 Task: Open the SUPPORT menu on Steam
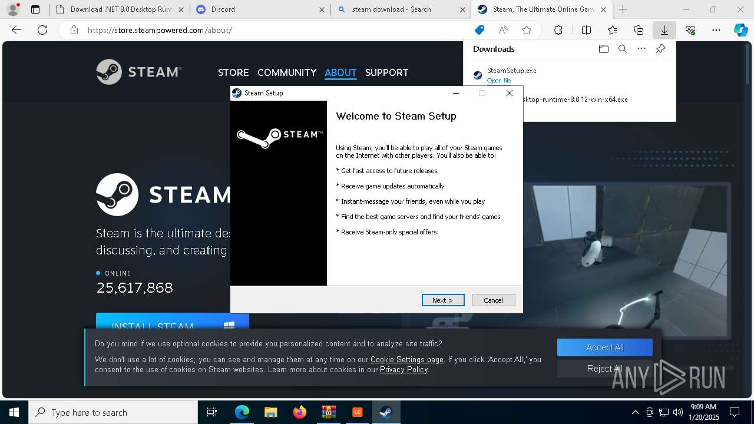pyautogui.click(x=386, y=72)
